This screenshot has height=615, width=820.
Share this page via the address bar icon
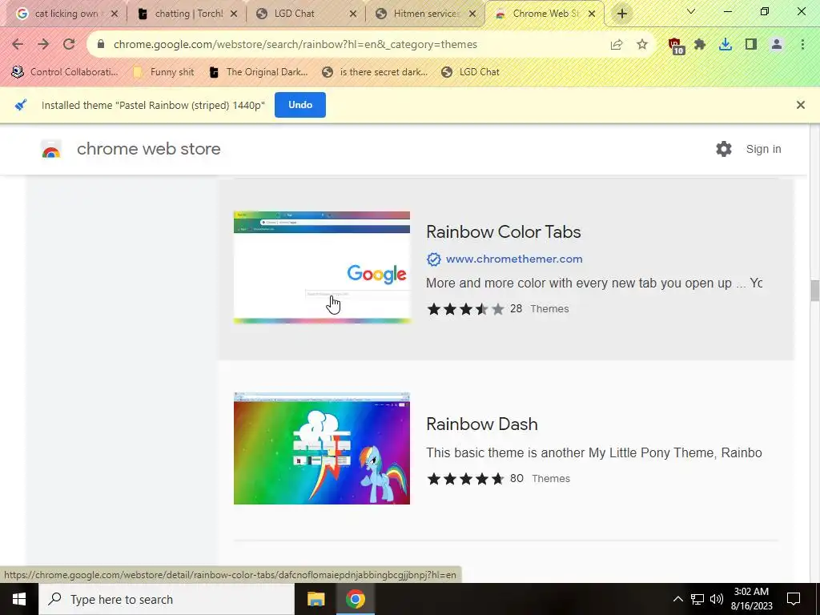click(x=617, y=45)
